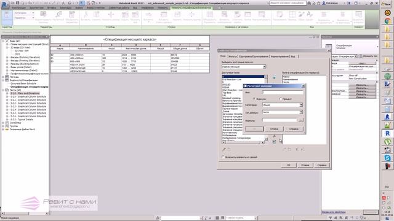Collapse the Листы (all) tree node
394x221 pixels.
click(3, 90)
